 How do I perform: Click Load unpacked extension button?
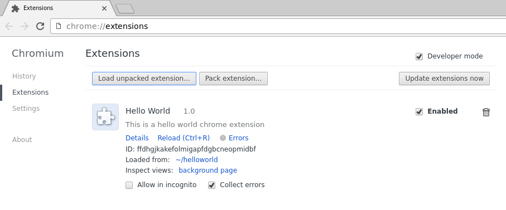(144, 79)
